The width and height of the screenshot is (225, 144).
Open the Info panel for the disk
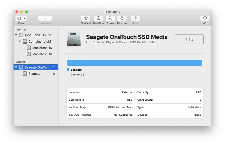[x=205, y=18]
